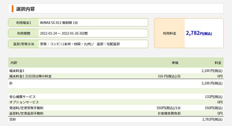The image size is (232, 126).
Task: Click the 内訳 table column header
Action: click(x=14, y=63)
